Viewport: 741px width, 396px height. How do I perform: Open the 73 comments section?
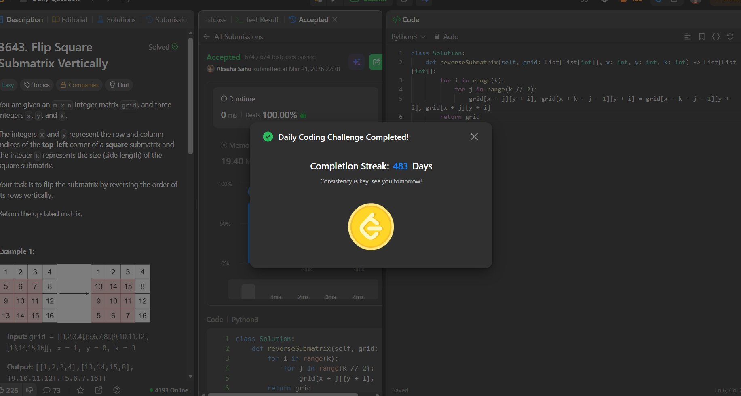click(52, 390)
